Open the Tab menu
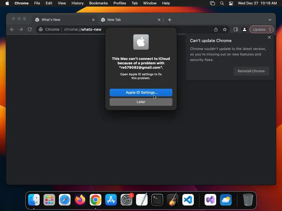The height and width of the screenshot is (211, 282). point(134,3)
